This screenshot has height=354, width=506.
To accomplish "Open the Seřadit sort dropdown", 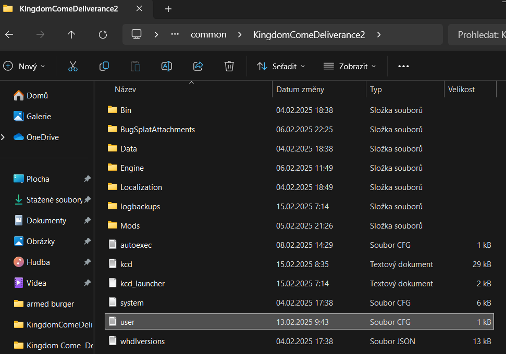I will pyautogui.click(x=281, y=67).
